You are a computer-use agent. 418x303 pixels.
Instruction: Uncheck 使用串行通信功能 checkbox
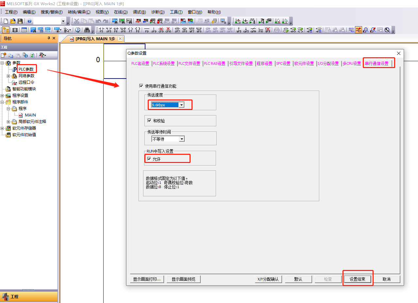click(x=141, y=86)
